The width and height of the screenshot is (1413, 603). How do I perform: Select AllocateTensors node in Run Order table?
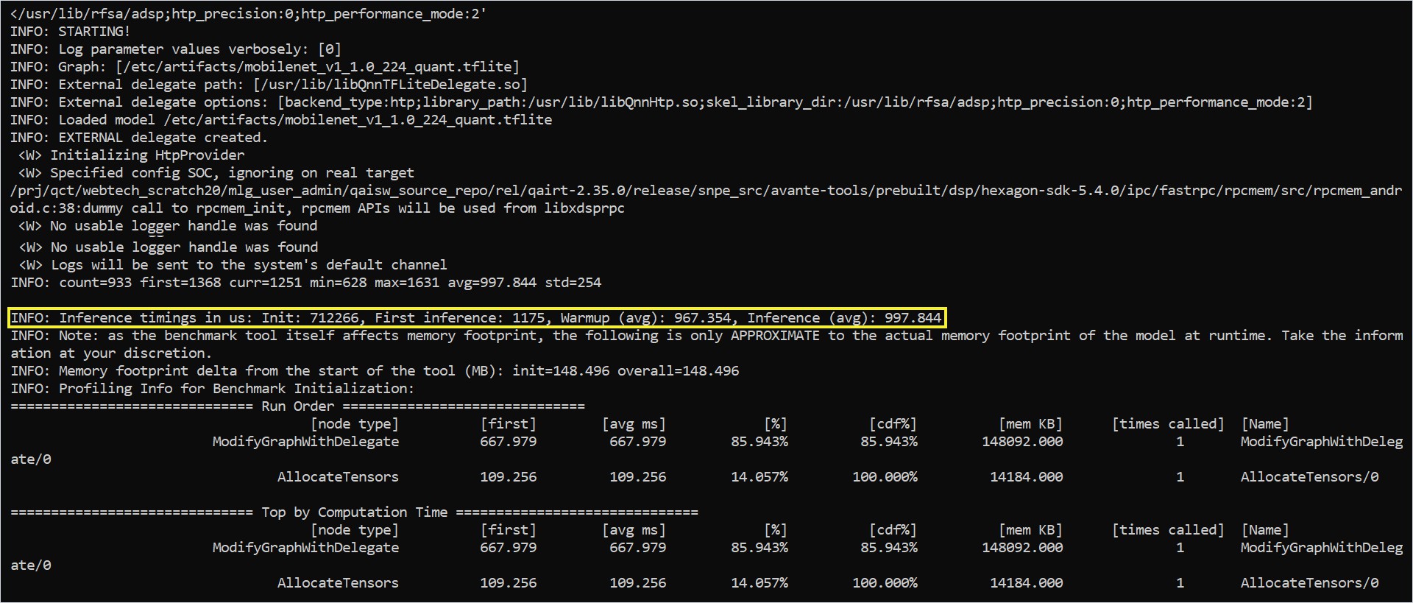click(x=338, y=477)
